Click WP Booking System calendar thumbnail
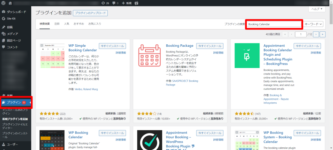The width and height of the screenshot is (333, 150). pos(247,140)
